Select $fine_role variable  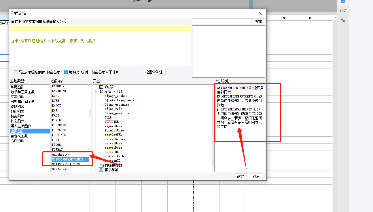pos(113,109)
